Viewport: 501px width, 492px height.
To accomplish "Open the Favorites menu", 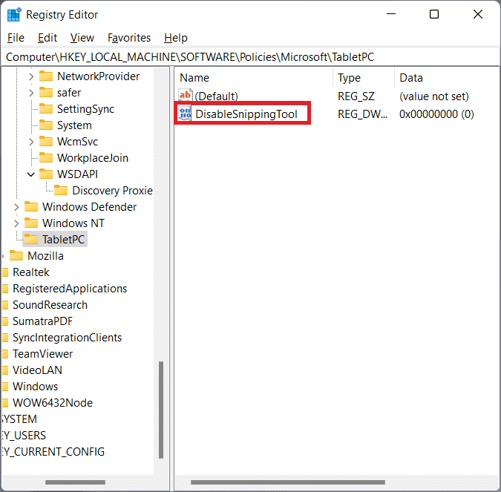I will click(128, 38).
